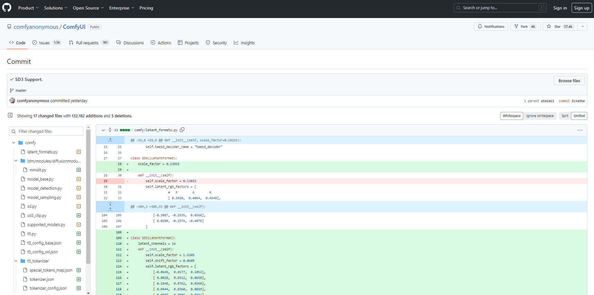Click the added-file marker beside tokenizer.json
The width and height of the screenshot is (594, 295).
[x=79, y=279]
